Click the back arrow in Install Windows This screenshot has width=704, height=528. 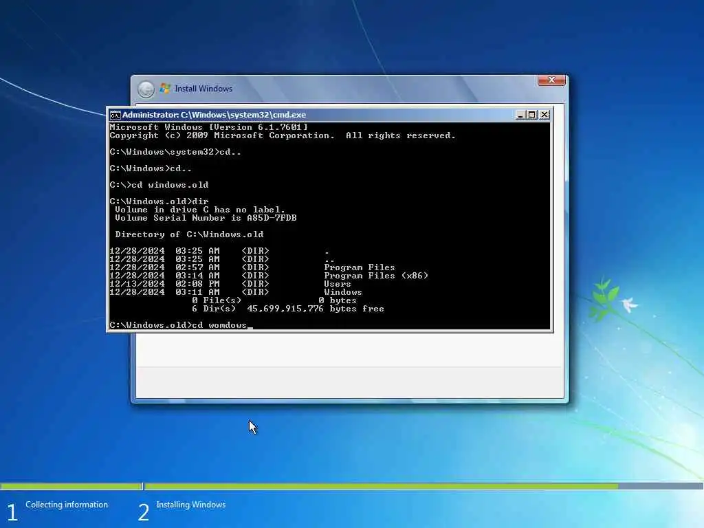click(x=146, y=89)
